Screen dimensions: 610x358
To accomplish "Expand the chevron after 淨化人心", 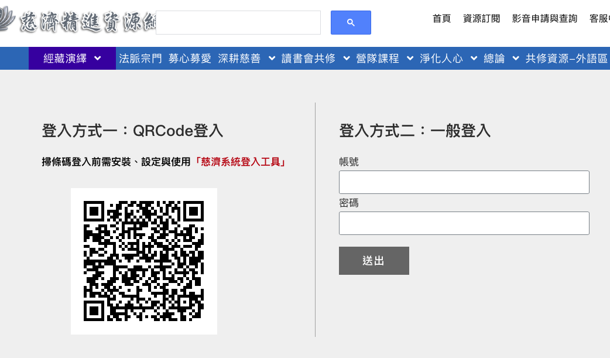I will point(474,59).
